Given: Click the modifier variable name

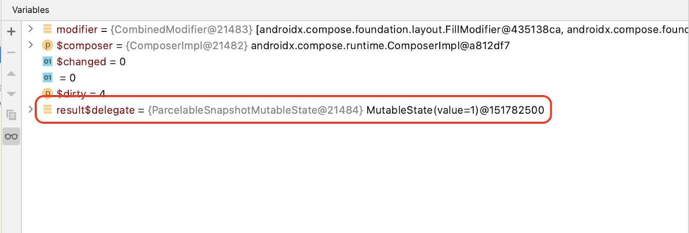Looking at the screenshot, I should click(x=77, y=29).
